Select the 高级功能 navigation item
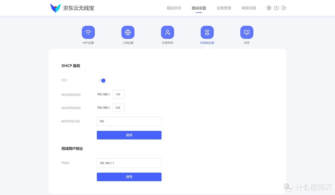 [248, 8]
